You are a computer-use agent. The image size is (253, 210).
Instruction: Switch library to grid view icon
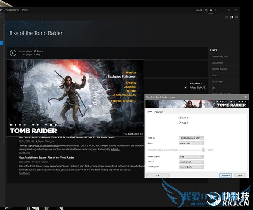[x=237, y=17]
